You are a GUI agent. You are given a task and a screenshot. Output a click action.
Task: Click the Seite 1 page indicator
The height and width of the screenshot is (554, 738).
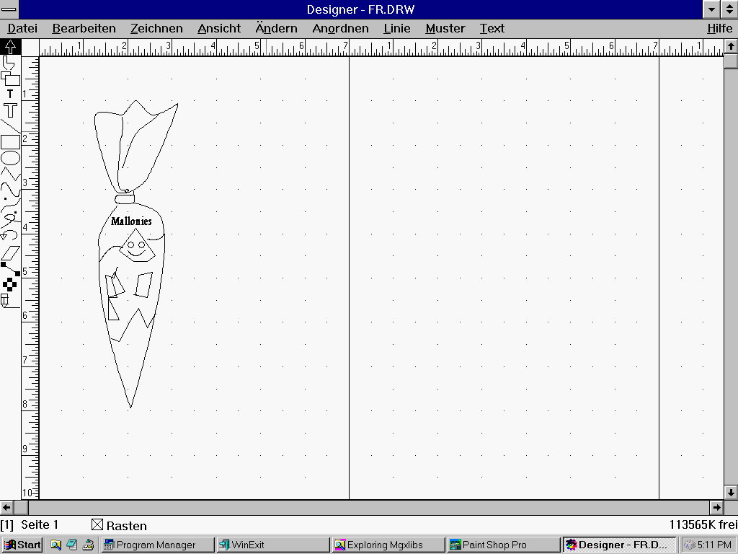[40, 525]
